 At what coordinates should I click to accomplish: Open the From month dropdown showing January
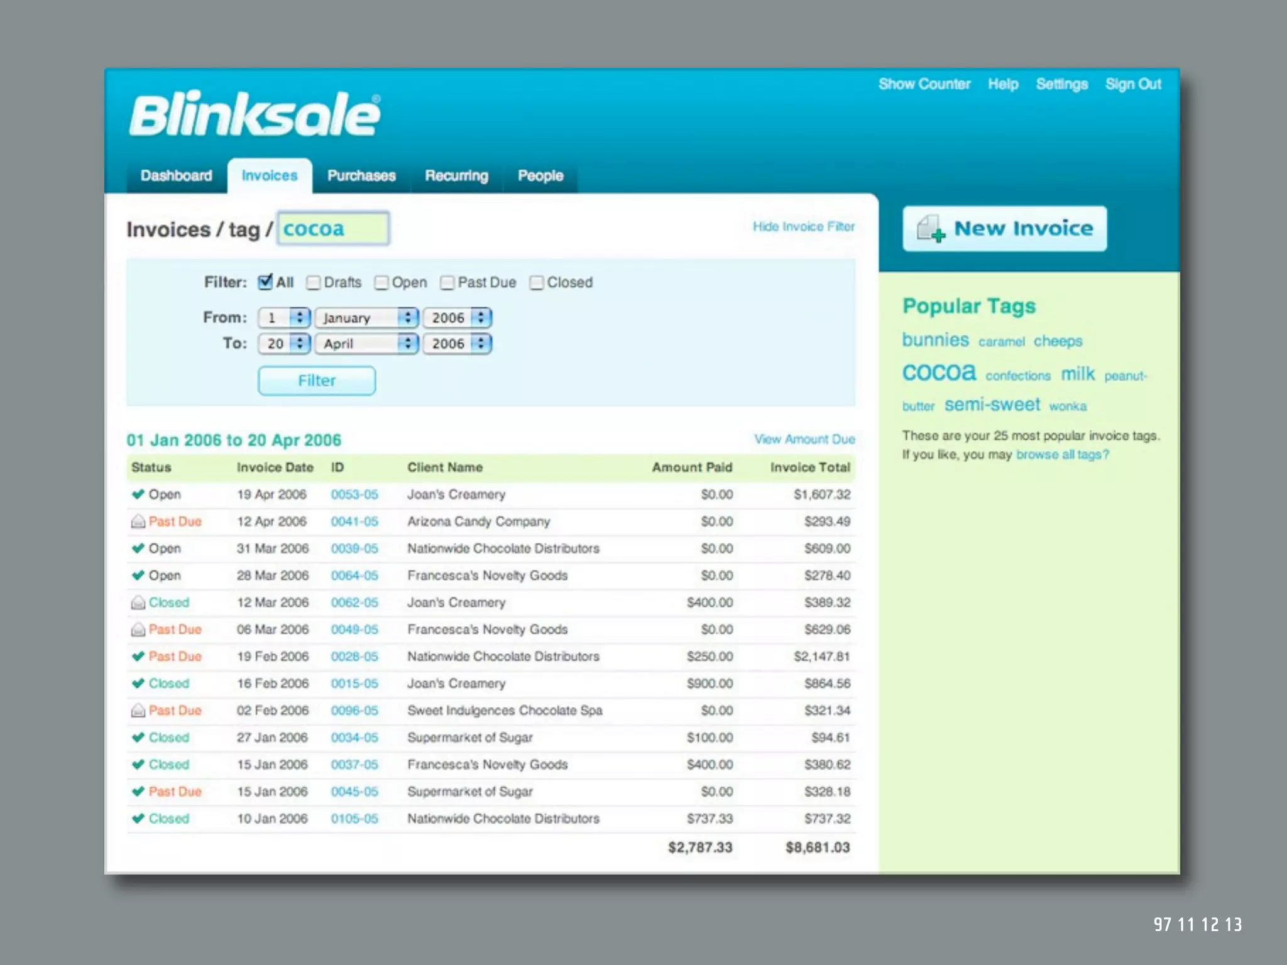(x=366, y=318)
